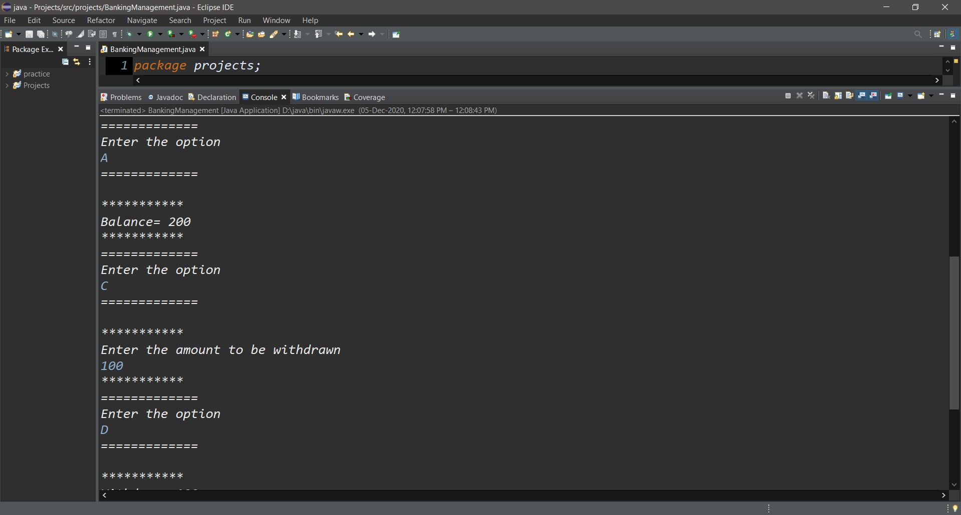961x515 pixels.
Task: Click the tip light bulb in status bar
Action: [x=954, y=508]
